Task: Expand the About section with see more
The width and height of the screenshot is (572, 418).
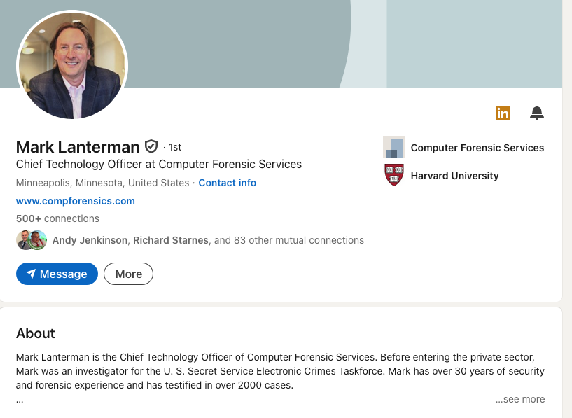Action: (x=520, y=399)
